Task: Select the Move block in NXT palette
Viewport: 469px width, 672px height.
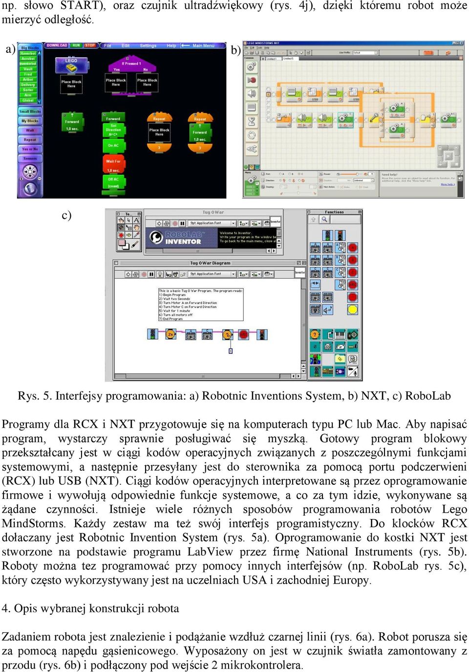Action: pyautogui.click(x=251, y=66)
